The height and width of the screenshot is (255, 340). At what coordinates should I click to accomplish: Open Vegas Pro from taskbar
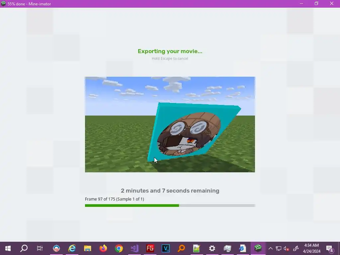166,248
